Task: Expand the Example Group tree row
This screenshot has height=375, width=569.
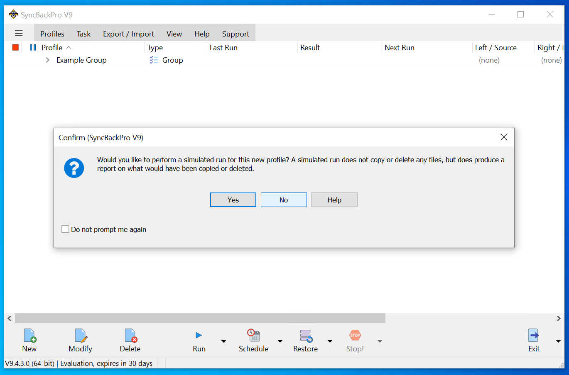Action: tap(48, 60)
